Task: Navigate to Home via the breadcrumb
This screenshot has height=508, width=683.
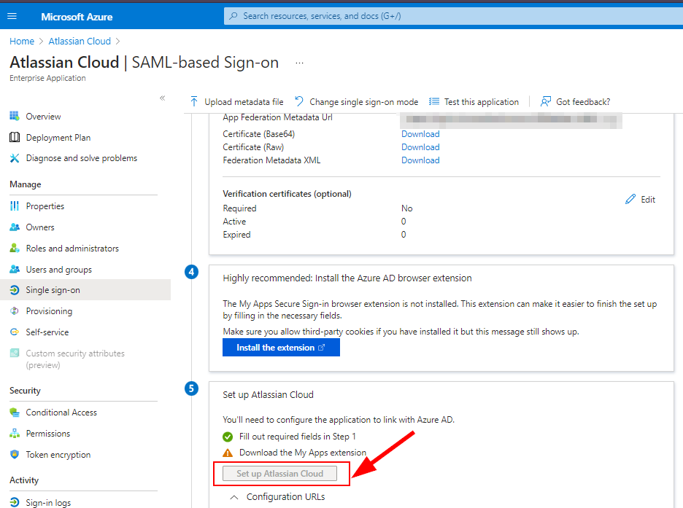Action: coord(21,41)
